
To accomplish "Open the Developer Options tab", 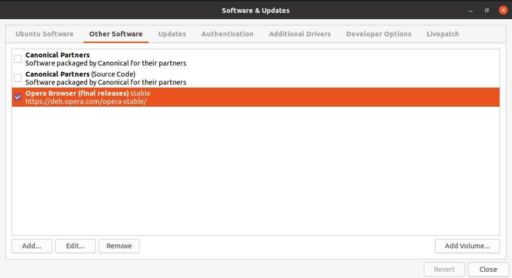I will click(x=379, y=34).
